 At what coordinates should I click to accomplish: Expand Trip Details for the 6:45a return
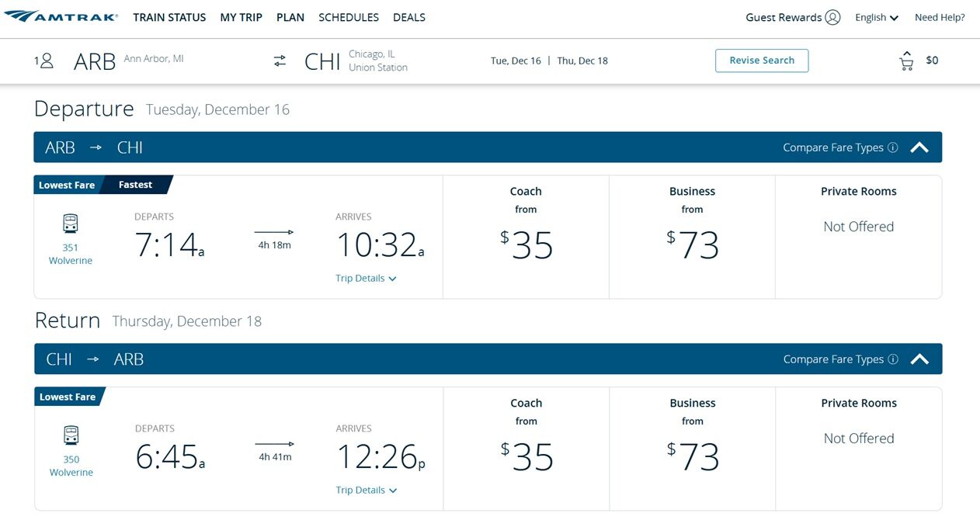tap(366, 491)
